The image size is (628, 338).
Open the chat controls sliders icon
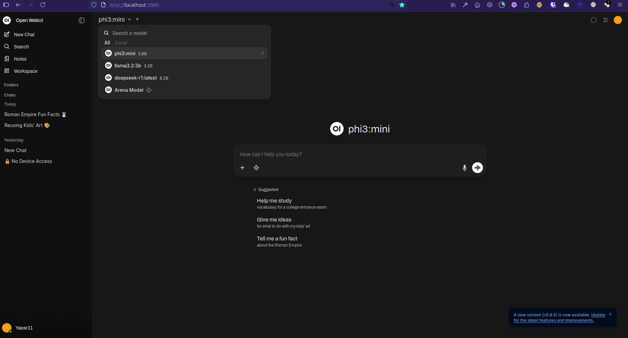605,20
